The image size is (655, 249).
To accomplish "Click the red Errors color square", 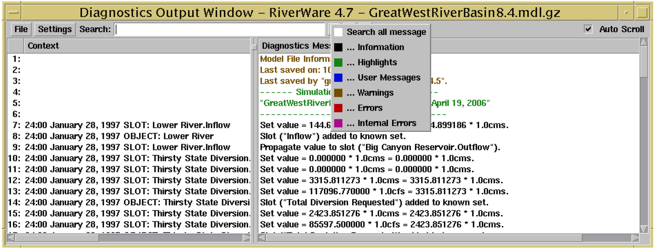I will coord(338,108).
